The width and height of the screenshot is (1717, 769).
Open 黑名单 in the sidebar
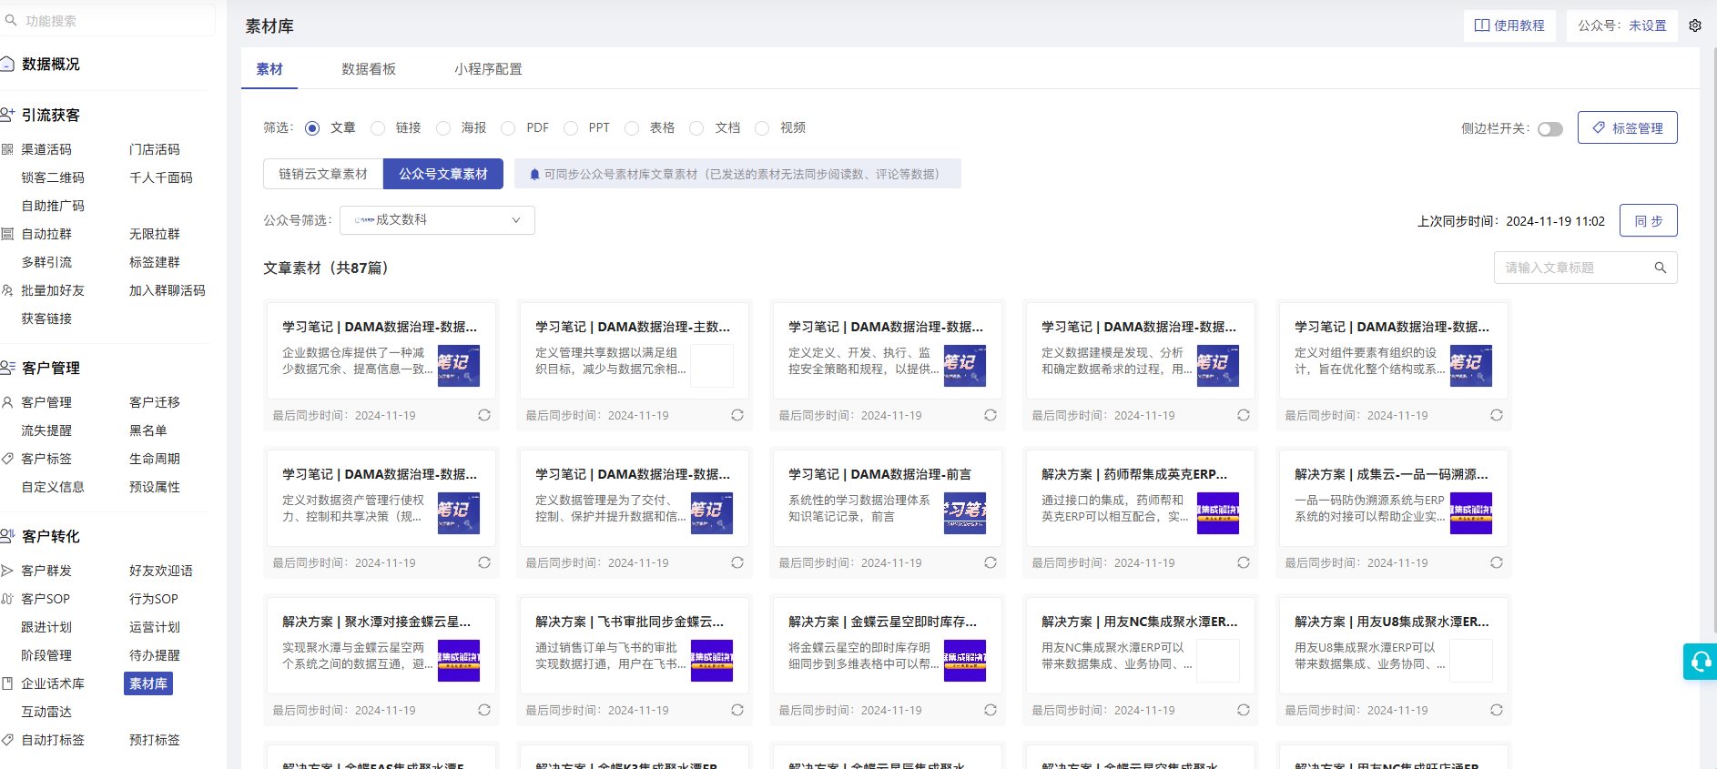click(148, 430)
